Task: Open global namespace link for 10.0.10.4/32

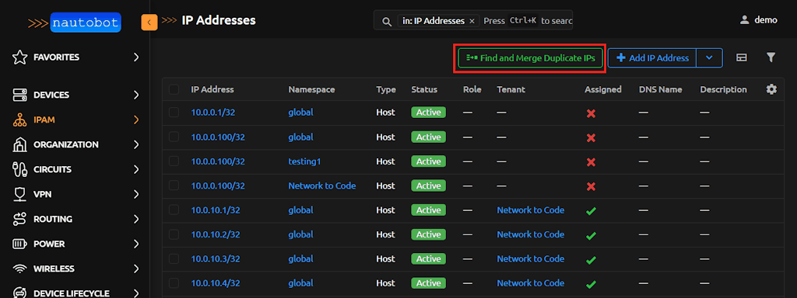Action: tap(301, 282)
